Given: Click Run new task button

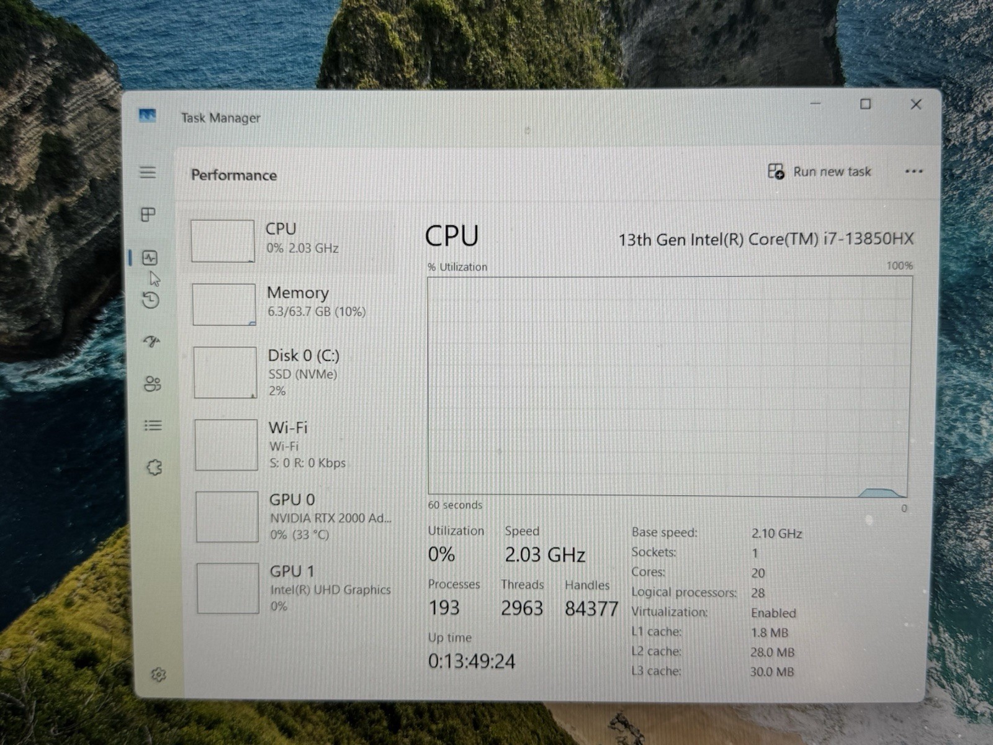Looking at the screenshot, I should pyautogui.click(x=820, y=171).
